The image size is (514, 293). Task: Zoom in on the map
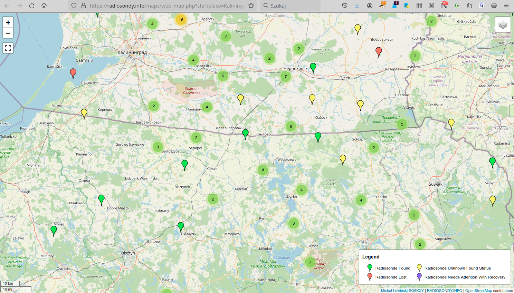click(x=8, y=22)
